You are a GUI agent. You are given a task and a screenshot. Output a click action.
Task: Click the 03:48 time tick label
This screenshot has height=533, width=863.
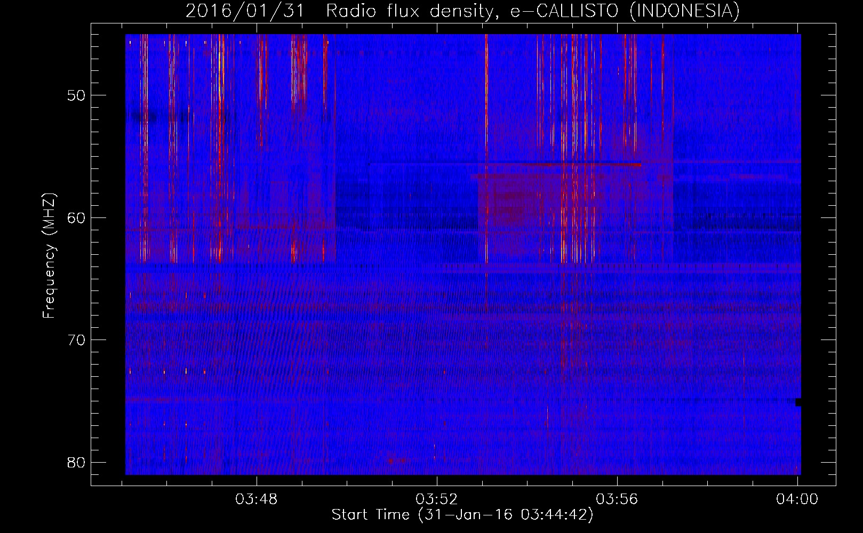tap(257, 499)
